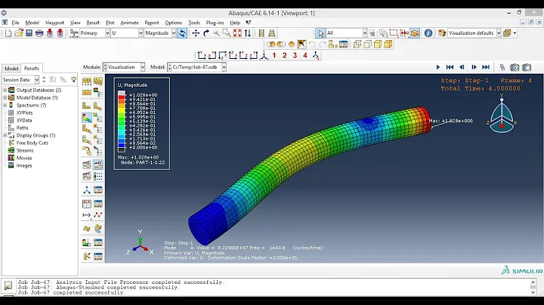Screen dimensions: 544x305
Task: Save with the floppy disk icon
Action: click(29, 33)
